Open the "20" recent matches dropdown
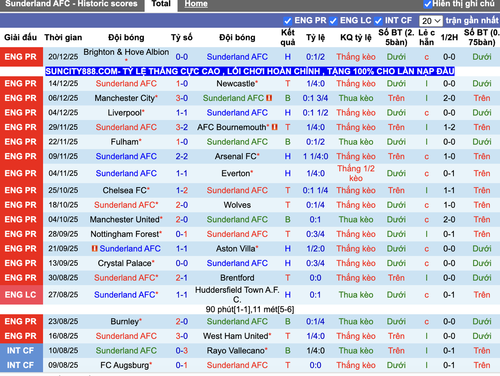This screenshot has height=376, width=500. [x=431, y=20]
